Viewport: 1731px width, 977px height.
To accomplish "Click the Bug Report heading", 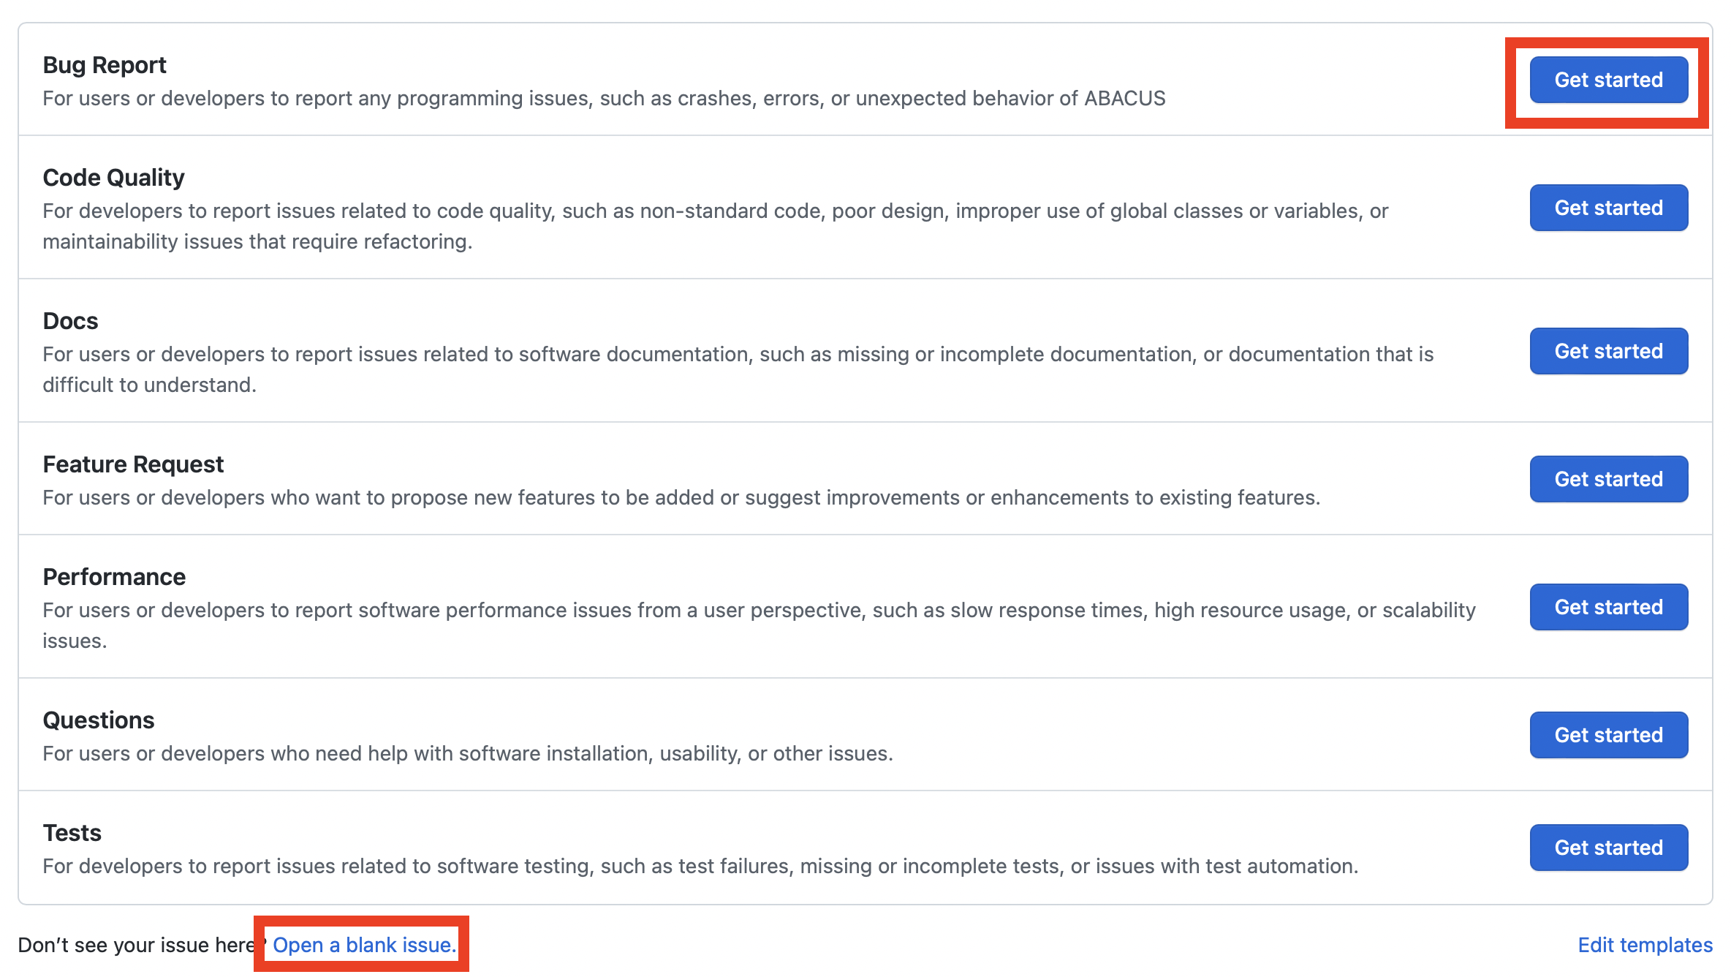I will [105, 65].
